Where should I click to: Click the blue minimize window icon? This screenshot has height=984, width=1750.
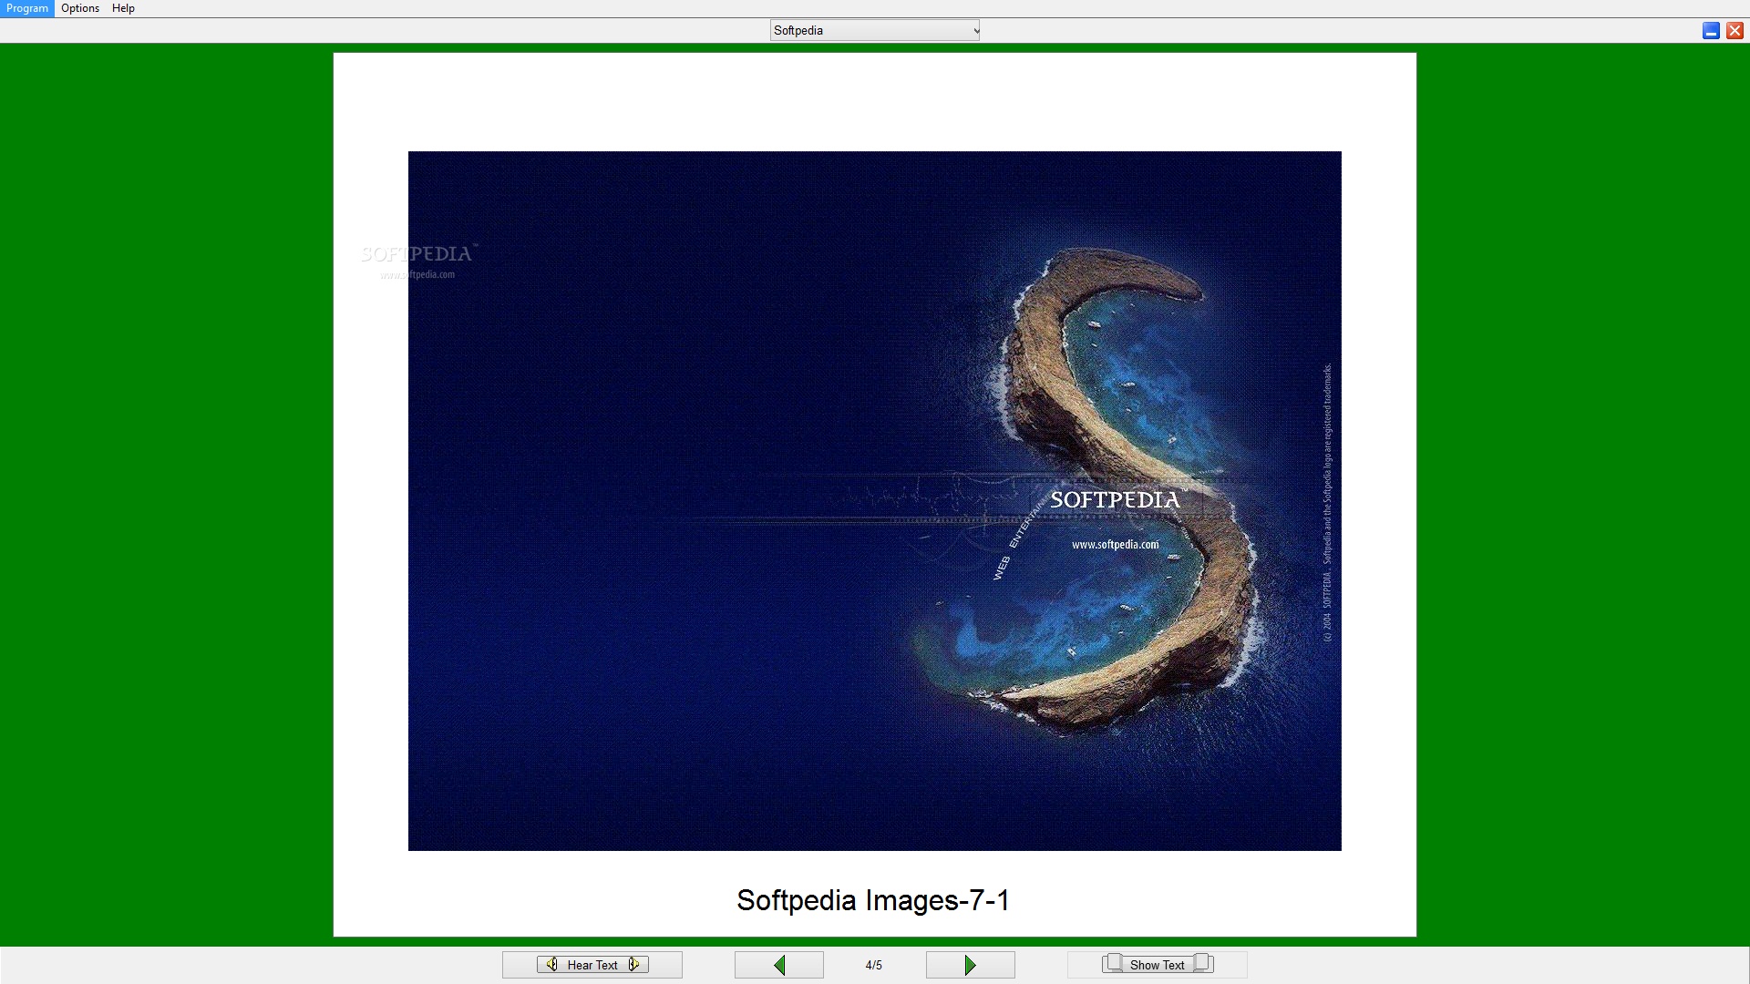(1711, 31)
